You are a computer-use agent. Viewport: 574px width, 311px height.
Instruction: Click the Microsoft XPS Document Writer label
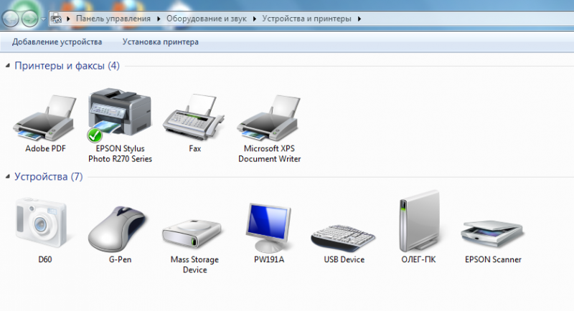point(270,154)
